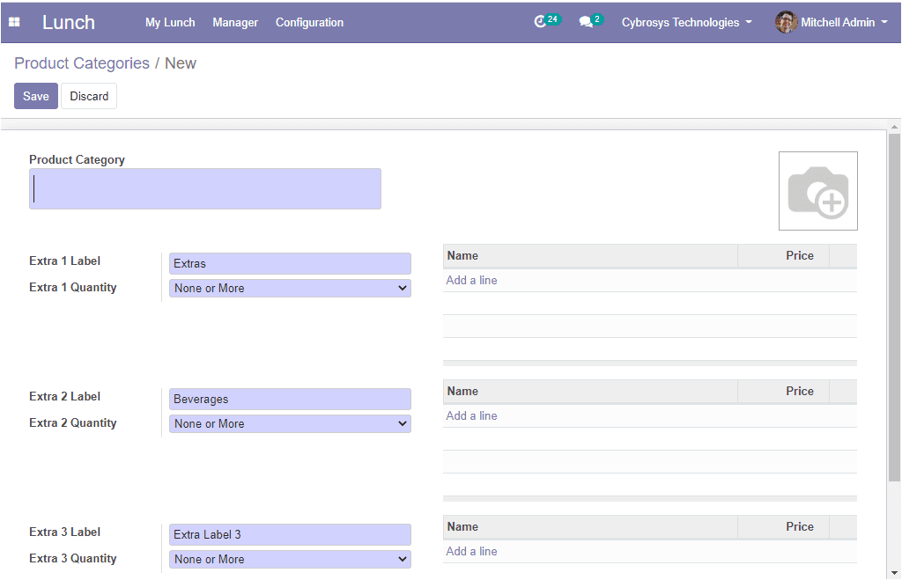Image resolution: width=902 pixels, height=580 pixels.
Task: Open the activities clock icon
Action: (541, 22)
